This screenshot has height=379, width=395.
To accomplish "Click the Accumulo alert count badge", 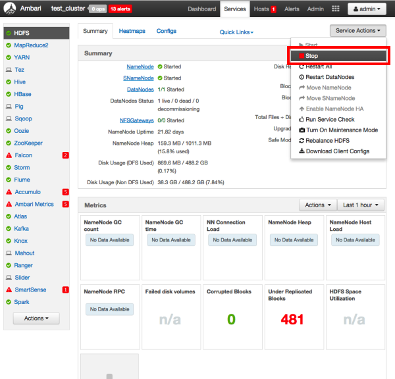I will [x=65, y=192].
